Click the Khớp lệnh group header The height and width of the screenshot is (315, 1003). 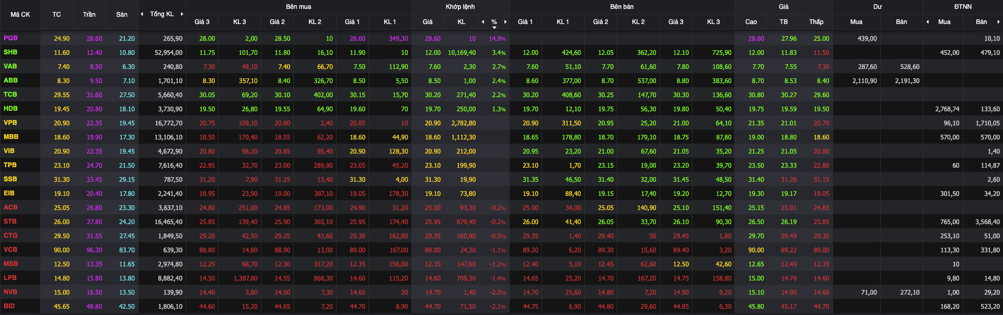point(460,7)
